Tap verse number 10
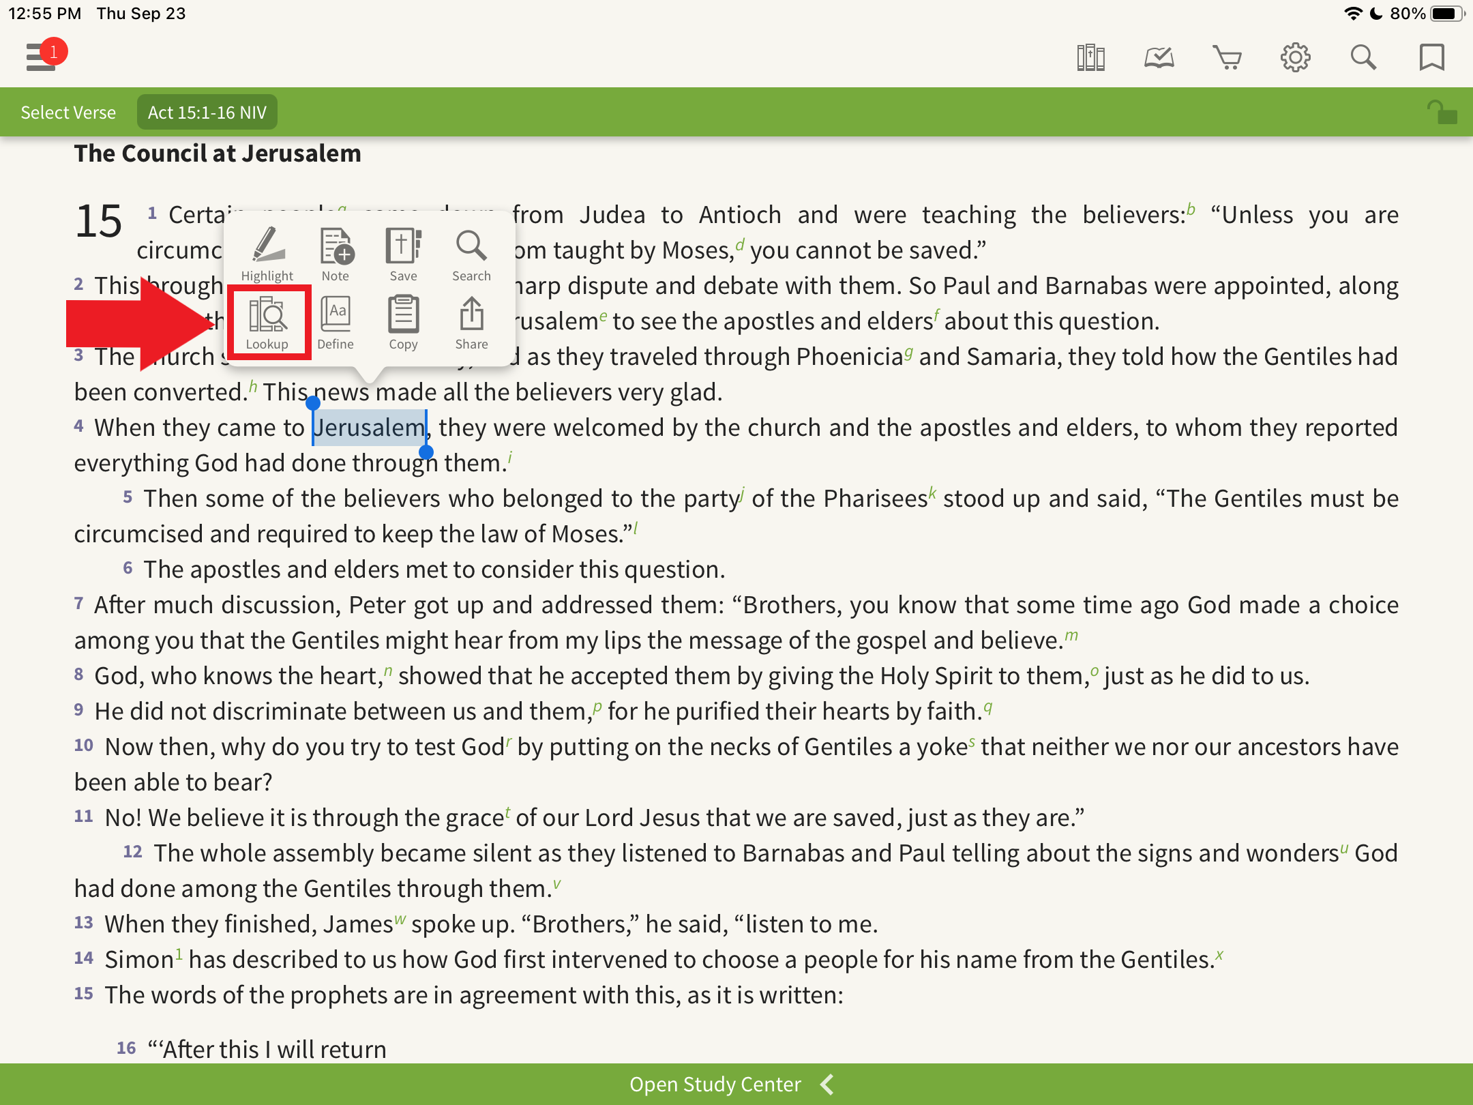1473x1105 pixels. click(83, 745)
